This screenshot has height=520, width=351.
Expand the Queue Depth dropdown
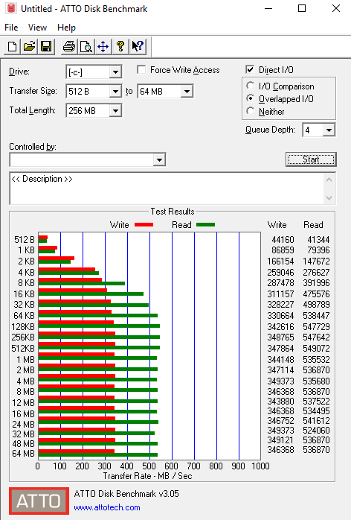(x=329, y=130)
